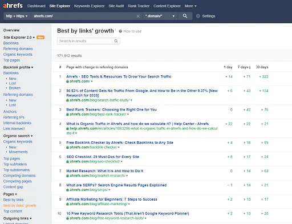This screenshot has width=292, height=224.
Task: Open Internal backlinks report
Action: click(x=17, y=123)
